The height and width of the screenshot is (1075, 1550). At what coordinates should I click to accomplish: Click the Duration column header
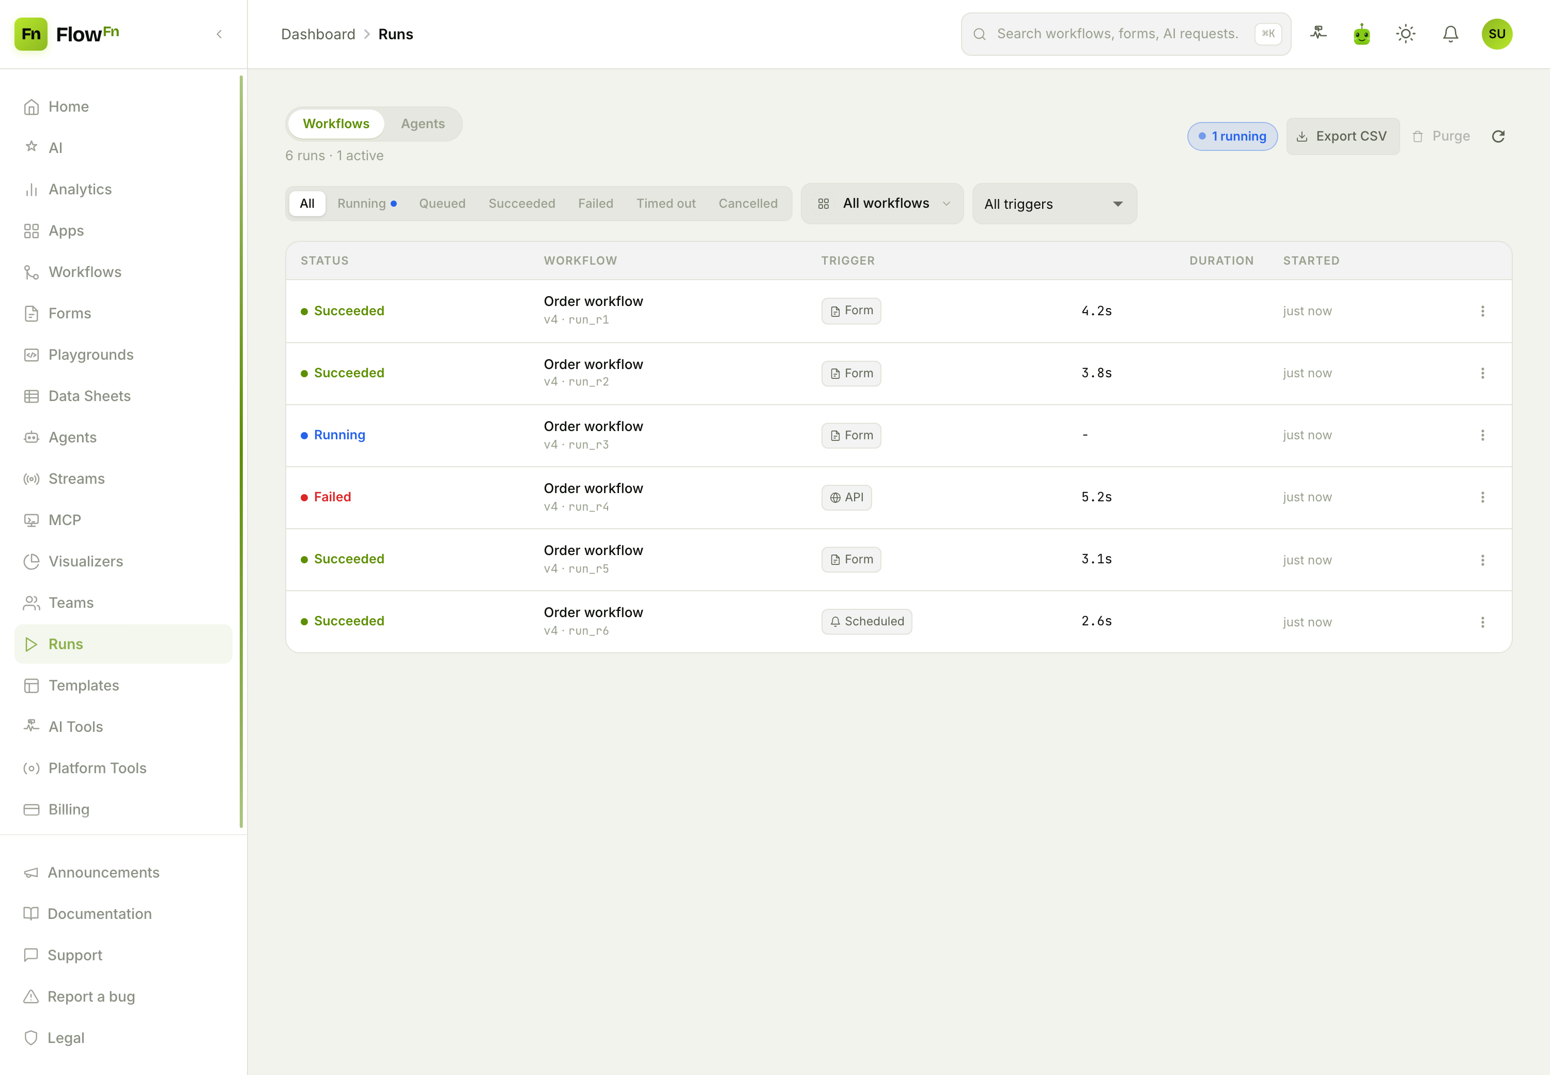coord(1221,260)
